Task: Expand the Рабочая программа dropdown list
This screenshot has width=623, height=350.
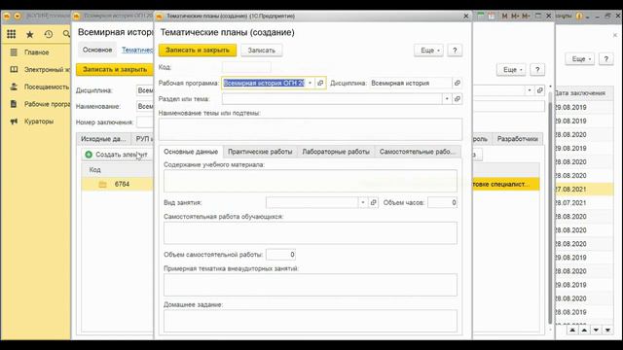Action: pyautogui.click(x=310, y=83)
